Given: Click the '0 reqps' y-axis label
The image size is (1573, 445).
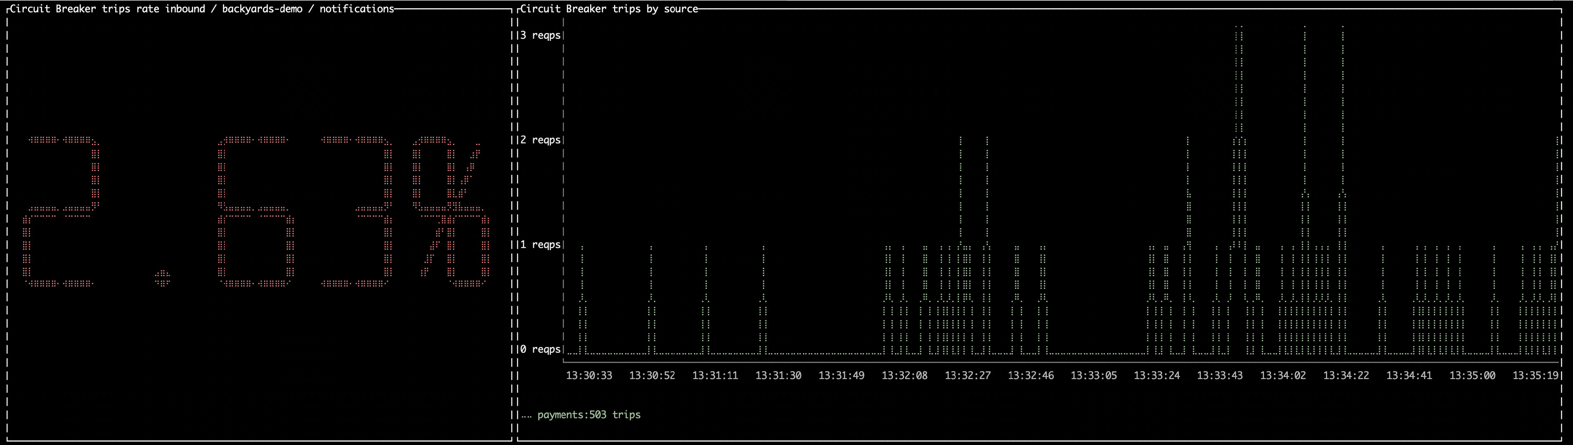Looking at the screenshot, I should click(x=541, y=349).
